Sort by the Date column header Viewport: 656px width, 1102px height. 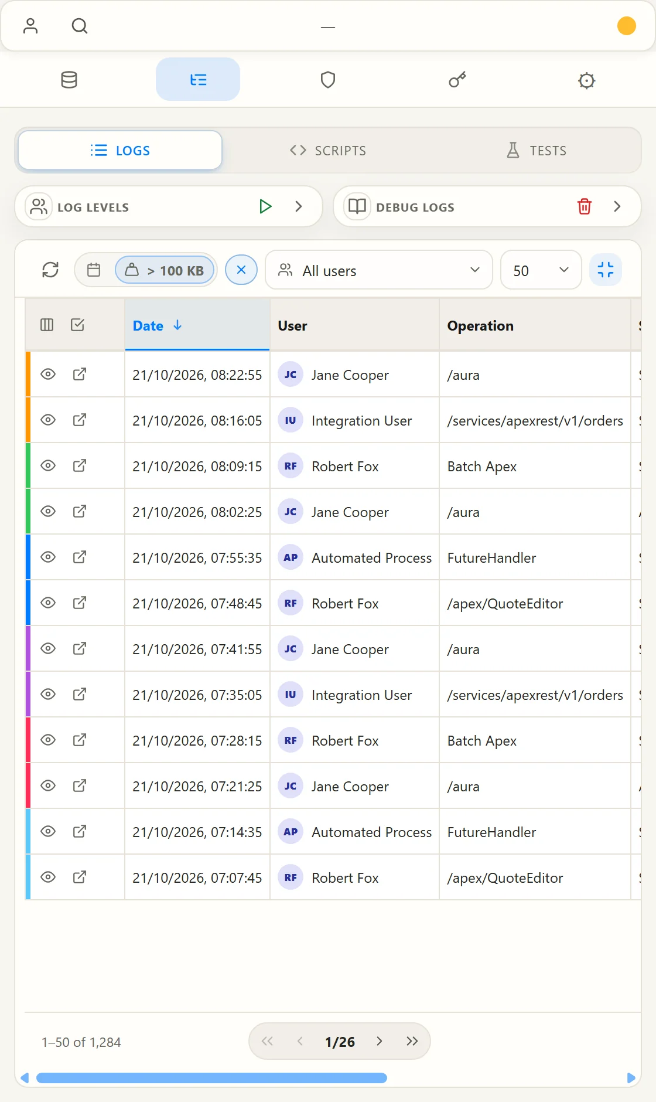click(x=197, y=325)
